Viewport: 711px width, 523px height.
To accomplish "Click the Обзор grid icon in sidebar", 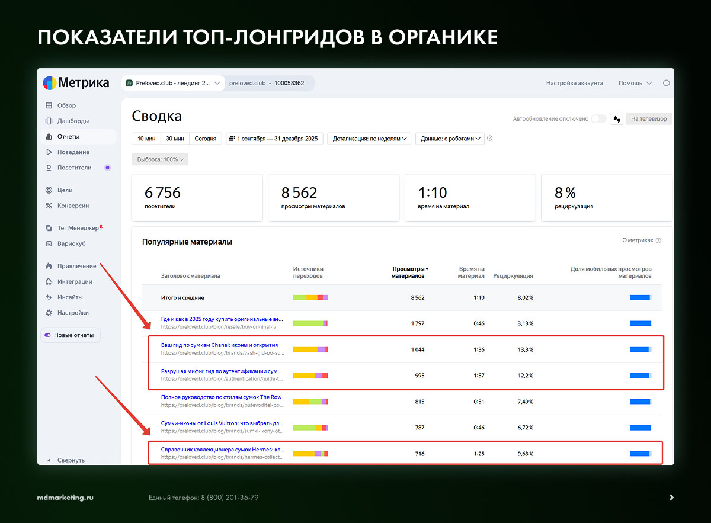I will [49, 105].
